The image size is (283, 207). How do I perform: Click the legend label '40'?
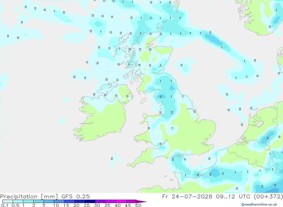click(x=117, y=205)
